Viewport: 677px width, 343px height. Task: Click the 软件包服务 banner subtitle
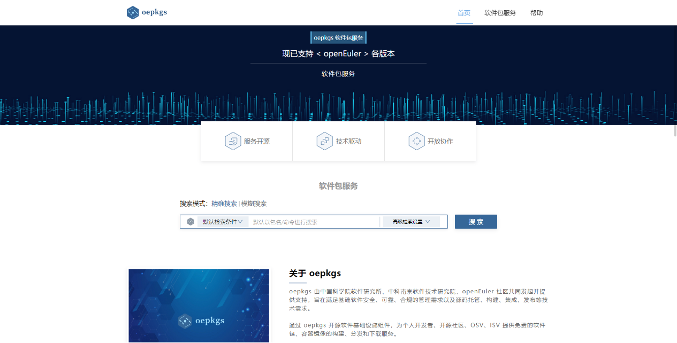pos(338,74)
